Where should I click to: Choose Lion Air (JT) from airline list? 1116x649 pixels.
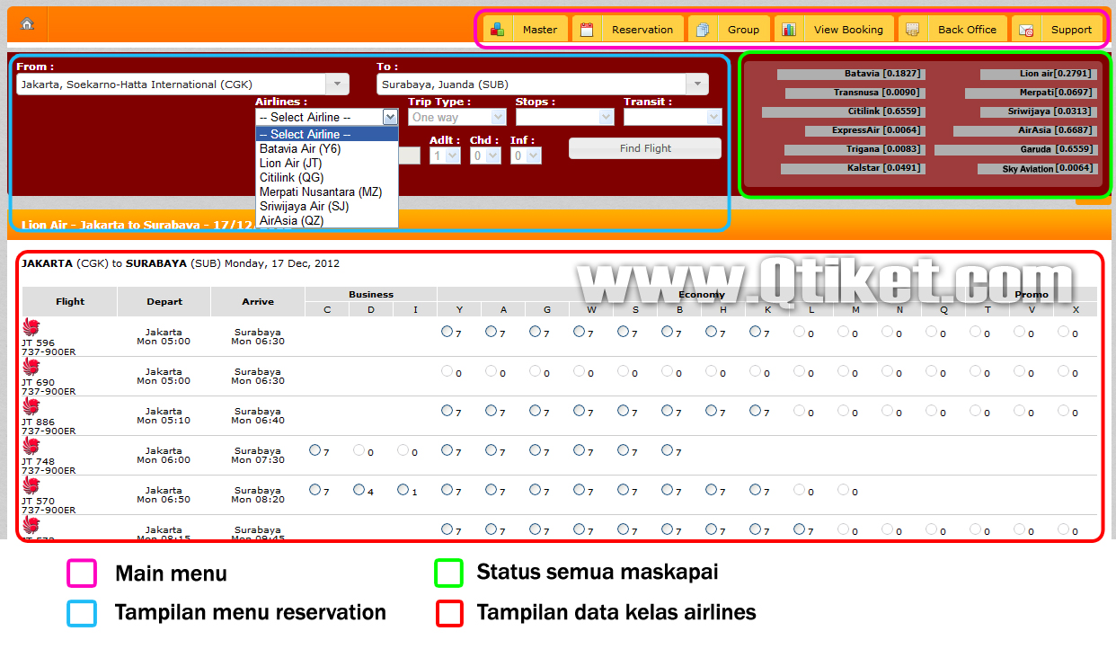(327, 163)
